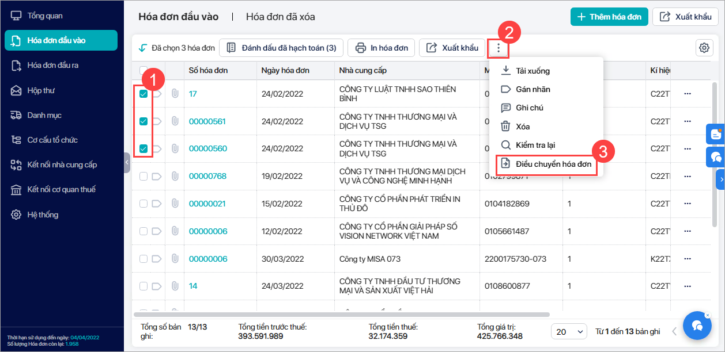This screenshot has height=352, width=725.
Task: Click attachment paperclip icon for invoice 00000768
Action: tap(174, 177)
